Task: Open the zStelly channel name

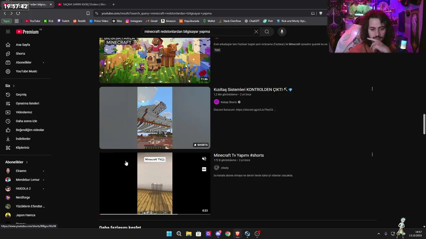Action: 225,168
